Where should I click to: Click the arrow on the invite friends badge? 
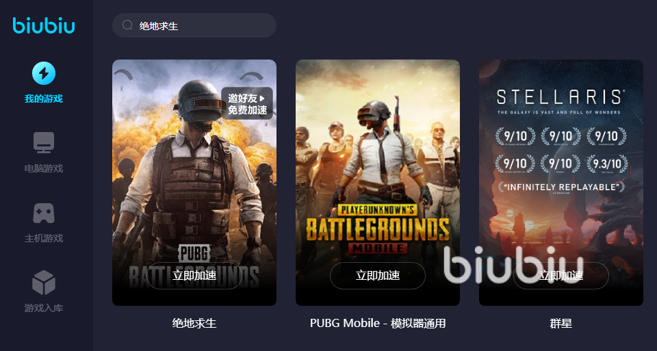click(x=263, y=99)
